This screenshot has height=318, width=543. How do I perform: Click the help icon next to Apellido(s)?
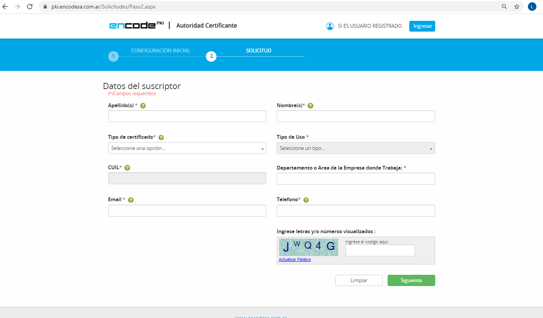[x=143, y=106]
